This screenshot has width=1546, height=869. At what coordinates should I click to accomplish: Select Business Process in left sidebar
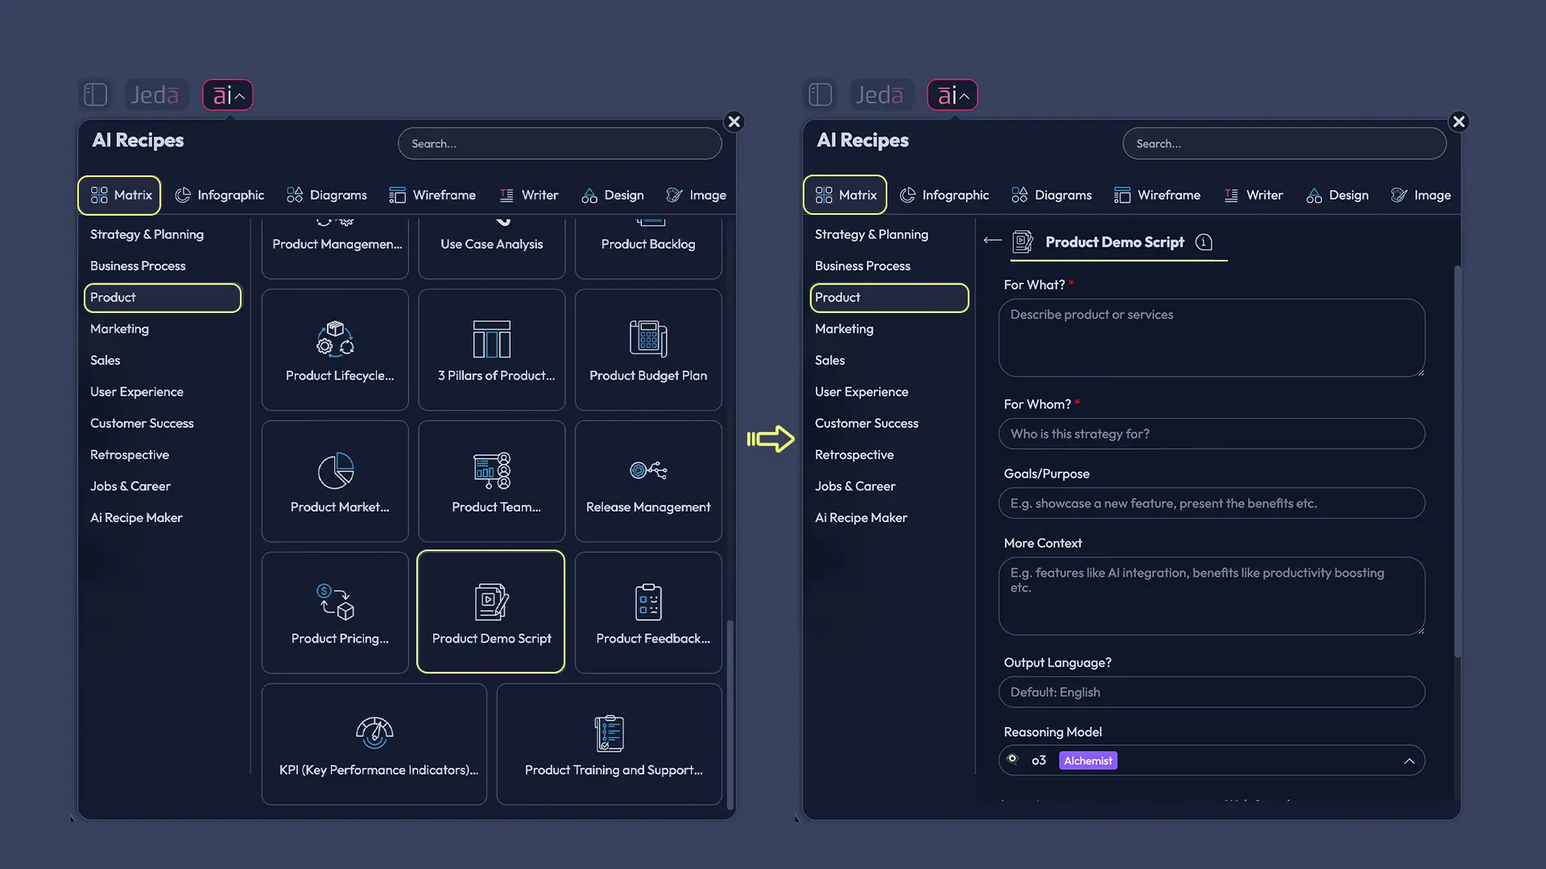click(x=138, y=266)
